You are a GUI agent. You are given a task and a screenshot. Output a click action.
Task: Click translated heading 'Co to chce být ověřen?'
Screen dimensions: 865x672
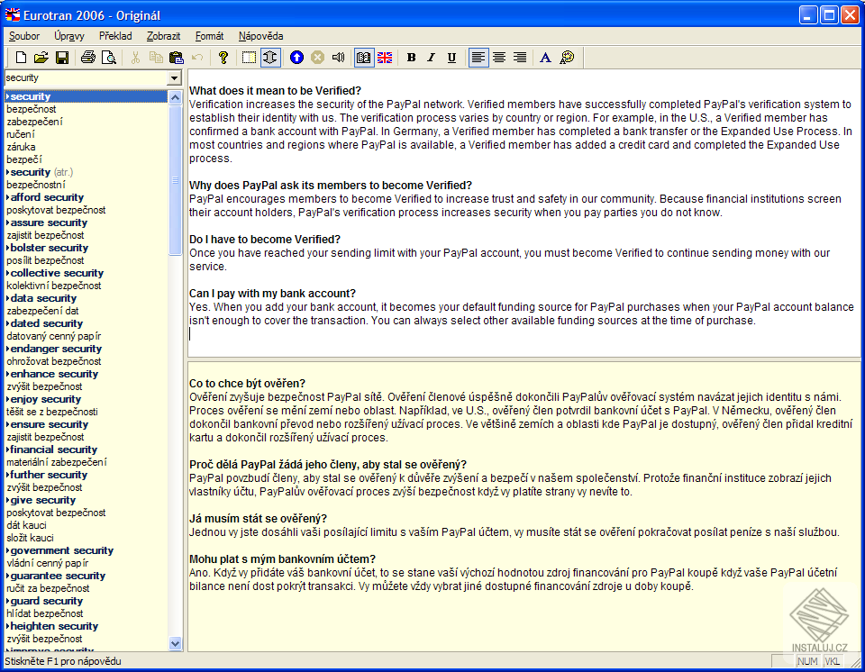click(x=247, y=384)
